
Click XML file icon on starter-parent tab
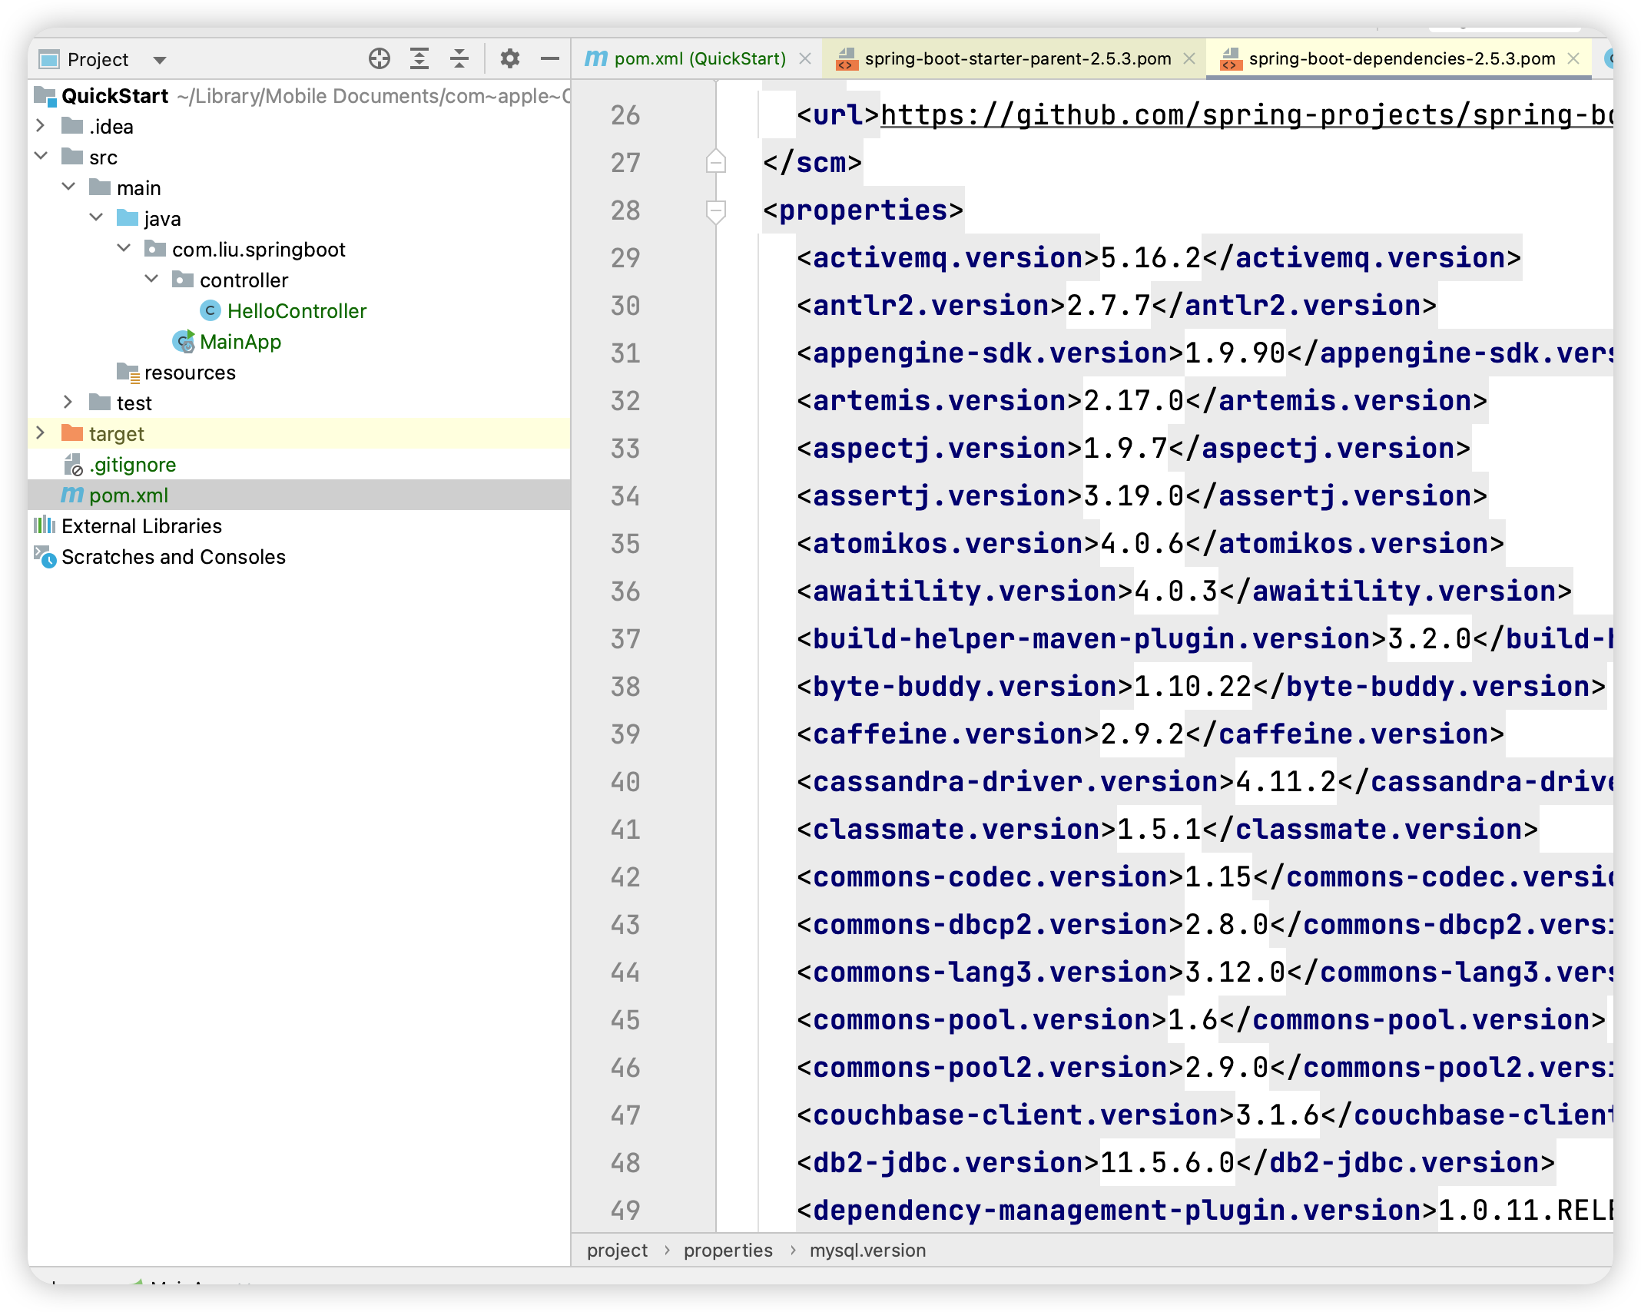(x=847, y=58)
